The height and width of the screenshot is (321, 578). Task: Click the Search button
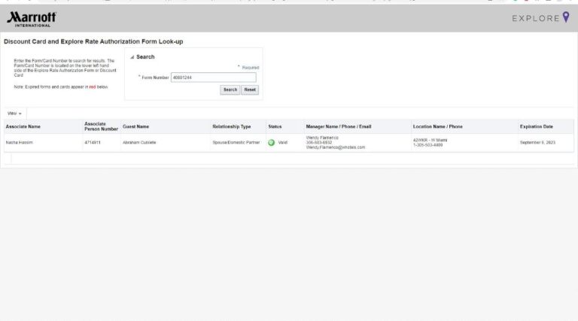[230, 89]
